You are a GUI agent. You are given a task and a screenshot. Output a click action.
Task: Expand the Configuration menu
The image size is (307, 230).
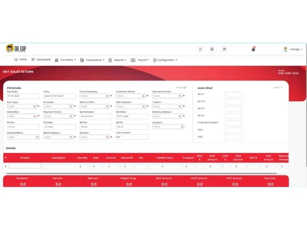point(165,60)
